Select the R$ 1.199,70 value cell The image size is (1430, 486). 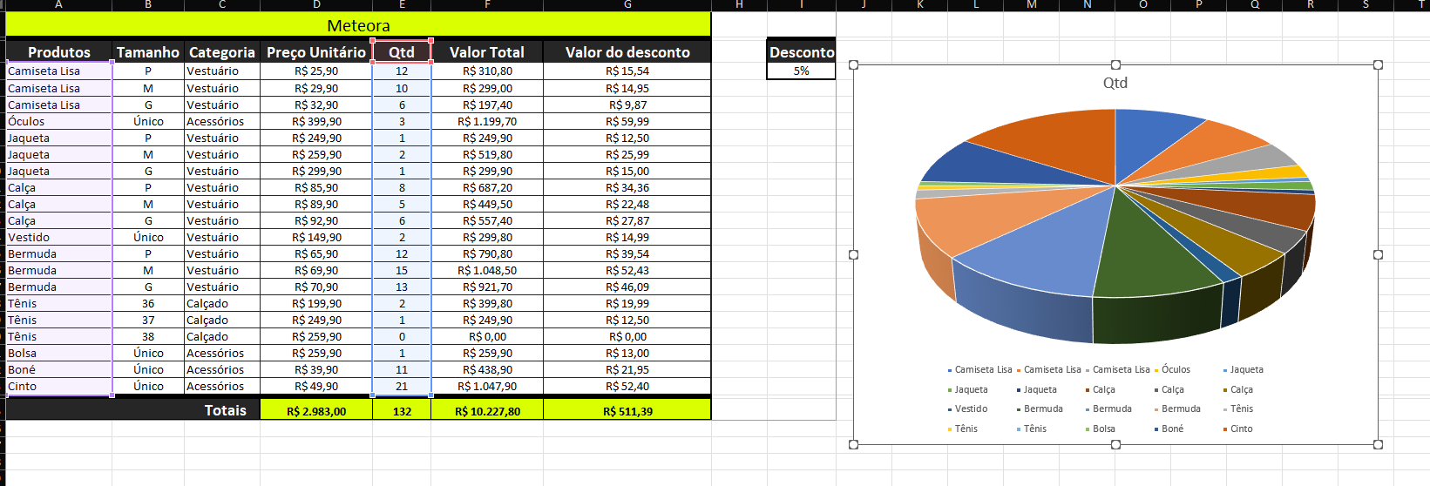(487, 121)
